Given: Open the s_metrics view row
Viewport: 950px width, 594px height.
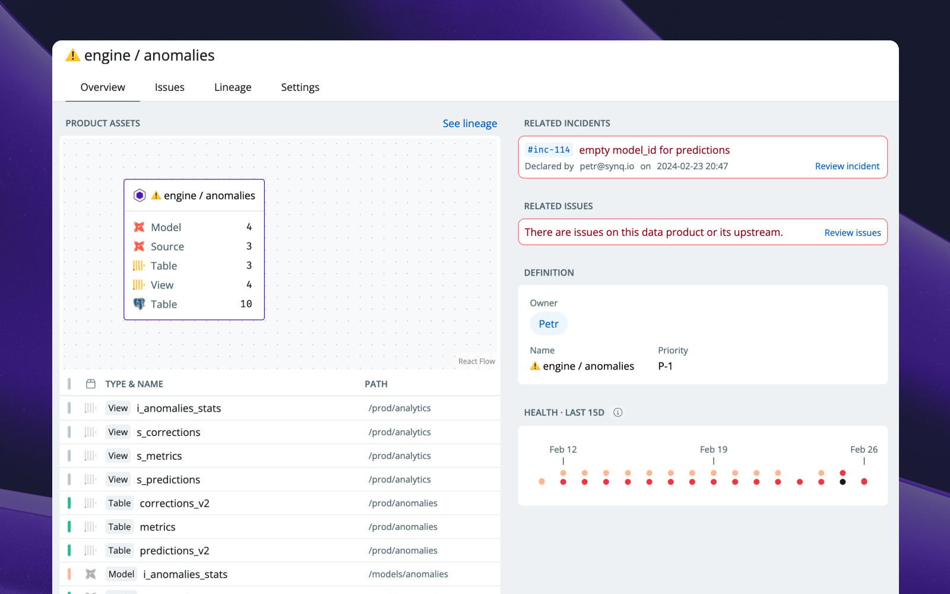Looking at the screenshot, I should pyautogui.click(x=280, y=456).
